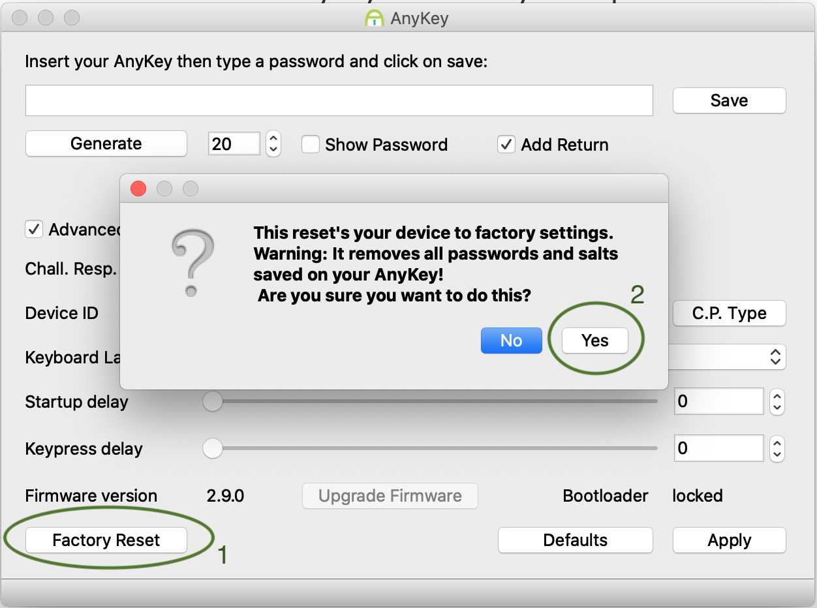
Task: Restore settings with the Defaults button
Action: [x=576, y=540]
